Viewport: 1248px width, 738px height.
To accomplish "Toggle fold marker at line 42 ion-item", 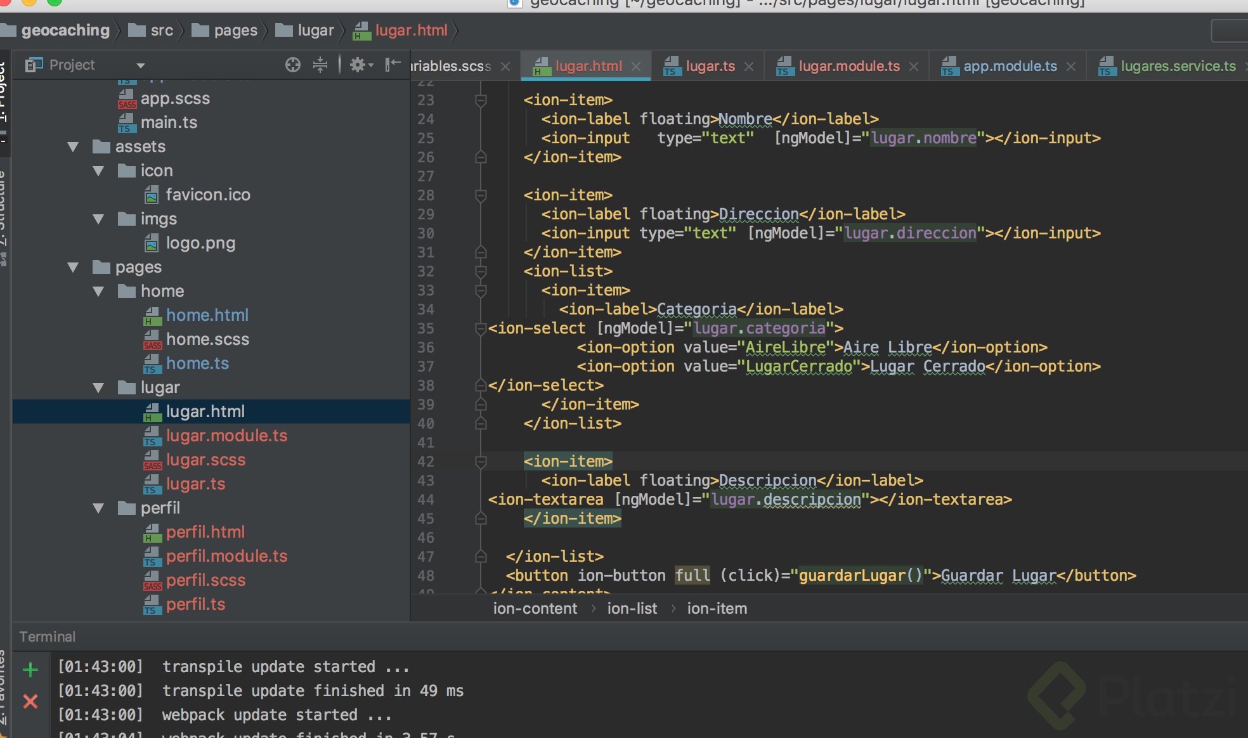I will coord(481,462).
